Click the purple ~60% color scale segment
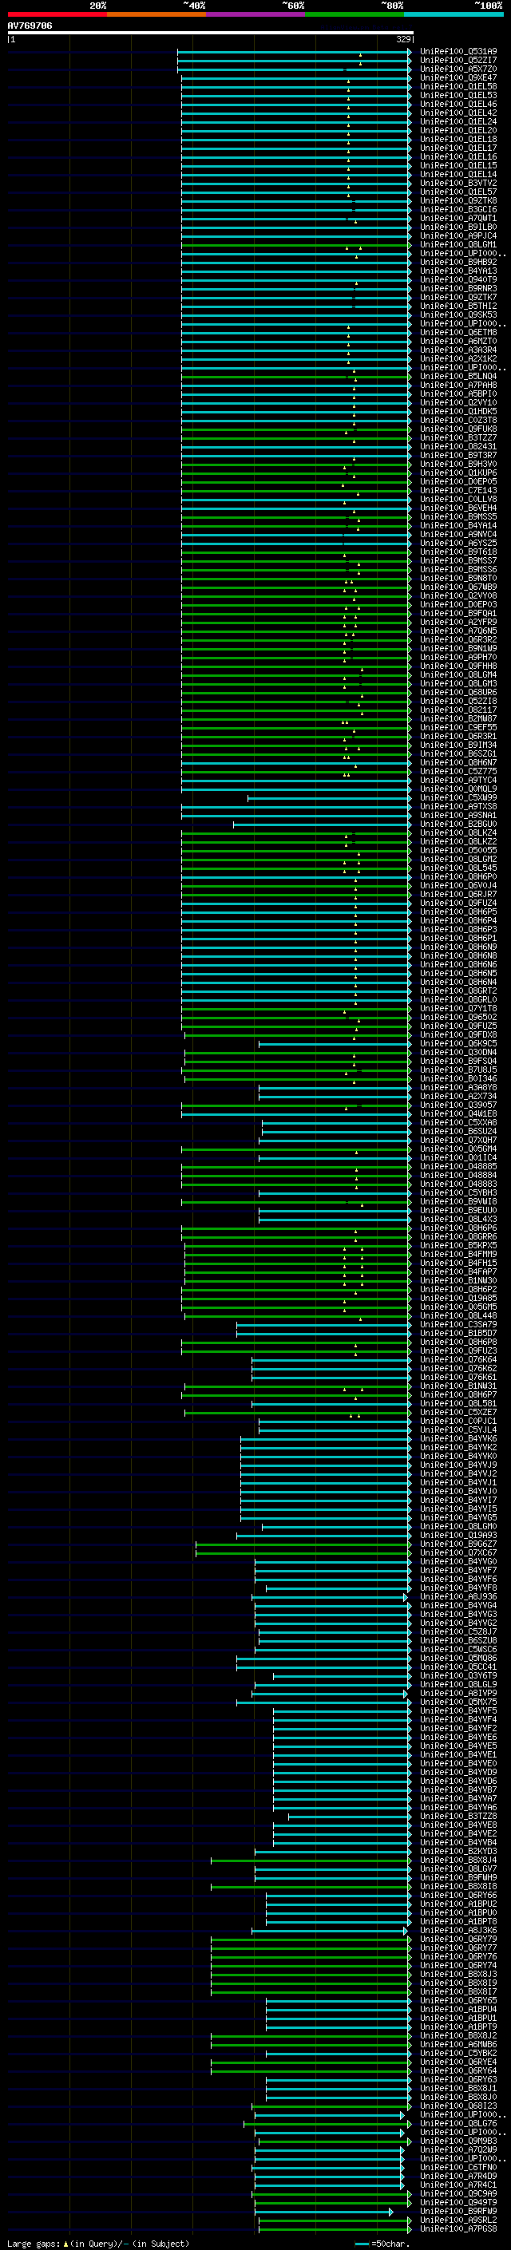This screenshot has height=2250, width=511. tap(255, 14)
